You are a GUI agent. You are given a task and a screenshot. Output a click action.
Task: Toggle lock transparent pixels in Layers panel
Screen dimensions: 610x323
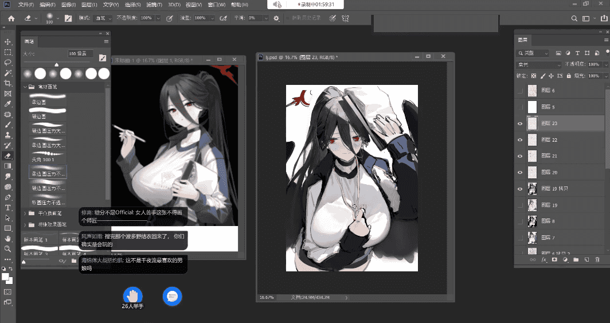tap(534, 76)
